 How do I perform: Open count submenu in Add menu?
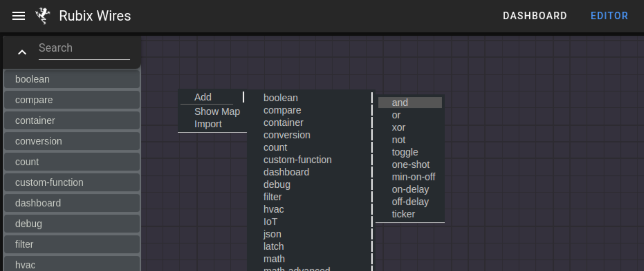(311, 148)
